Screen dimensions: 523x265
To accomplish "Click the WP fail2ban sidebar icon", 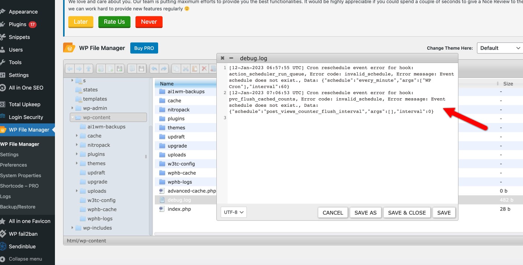I will coord(3,234).
